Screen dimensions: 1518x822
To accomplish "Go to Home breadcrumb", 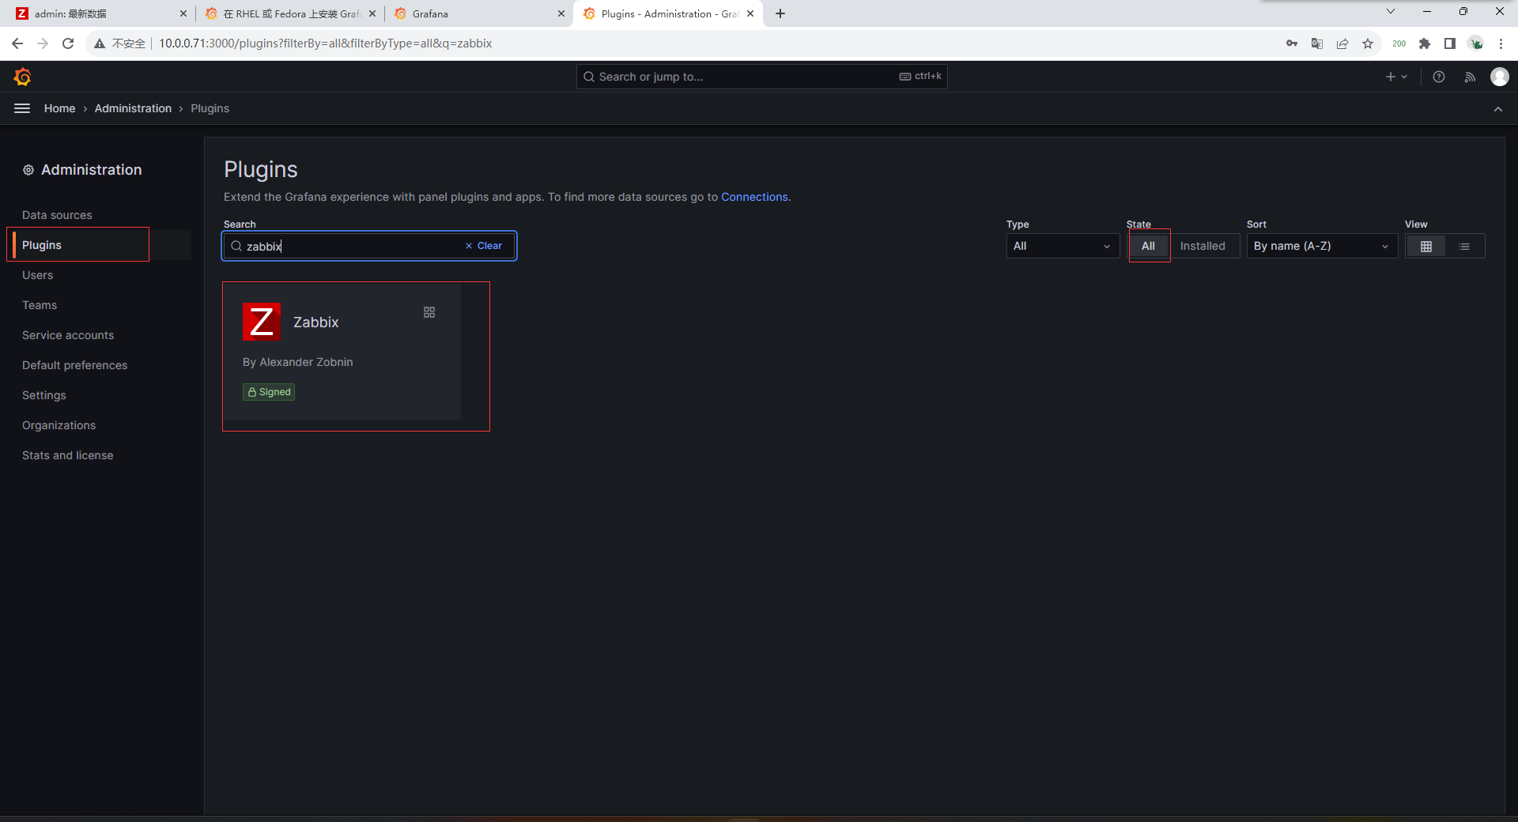I will point(59,108).
